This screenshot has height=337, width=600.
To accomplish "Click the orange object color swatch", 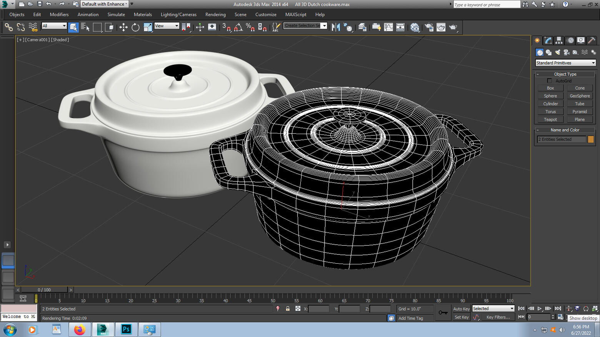I will [x=591, y=139].
